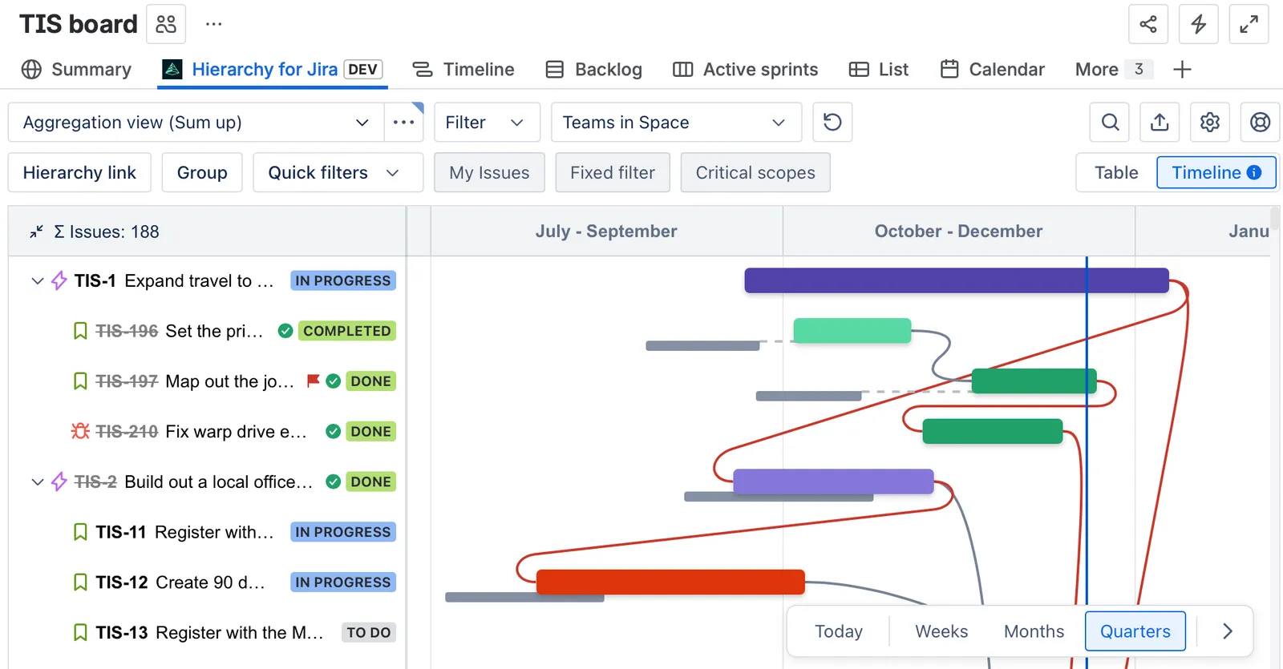Select the Quarters time scale

pyautogui.click(x=1135, y=631)
